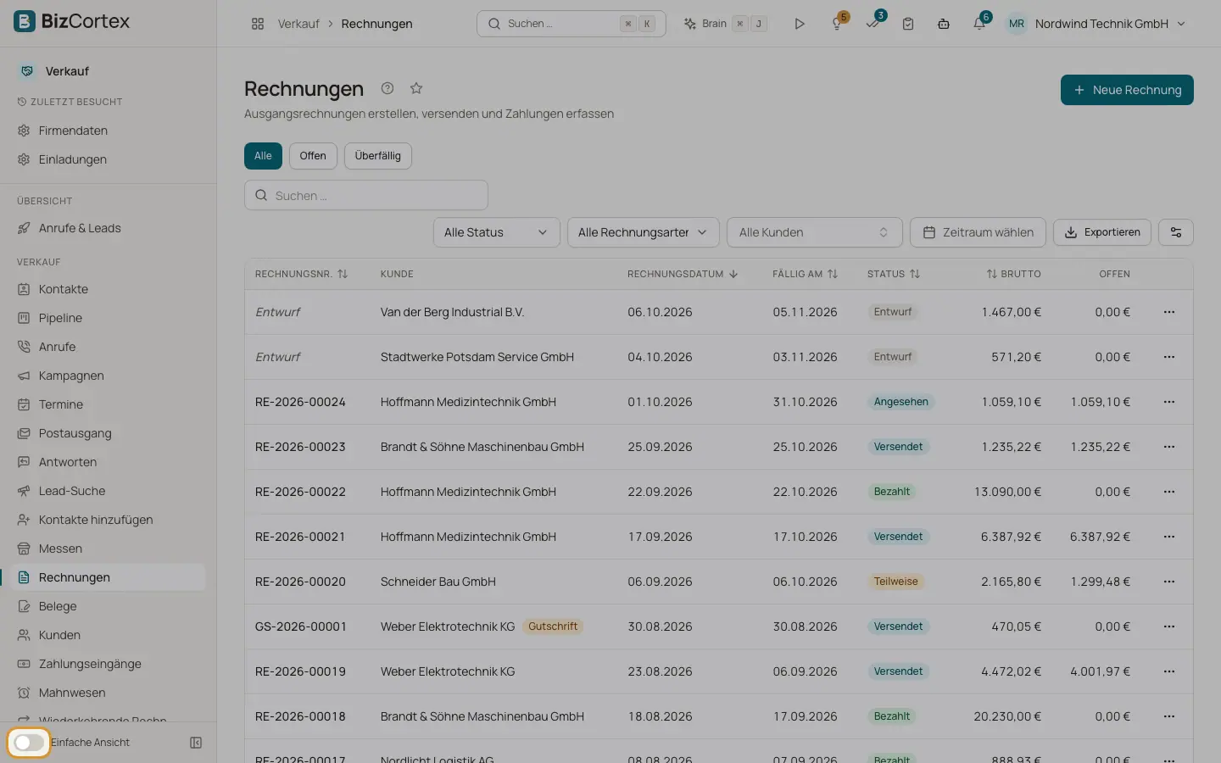Click the help question mark icon beside Rechnungen
Viewport: 1221px width, 763px height.
click(387, 88)
